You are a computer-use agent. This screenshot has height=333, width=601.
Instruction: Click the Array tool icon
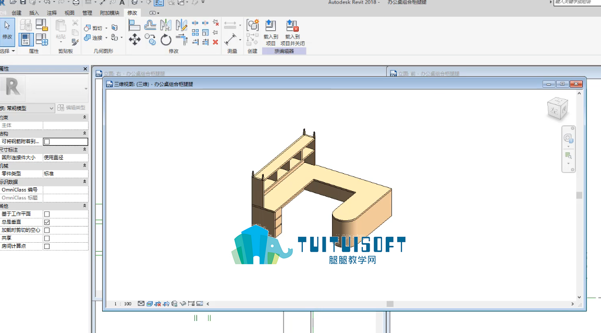tap(195, 32)
